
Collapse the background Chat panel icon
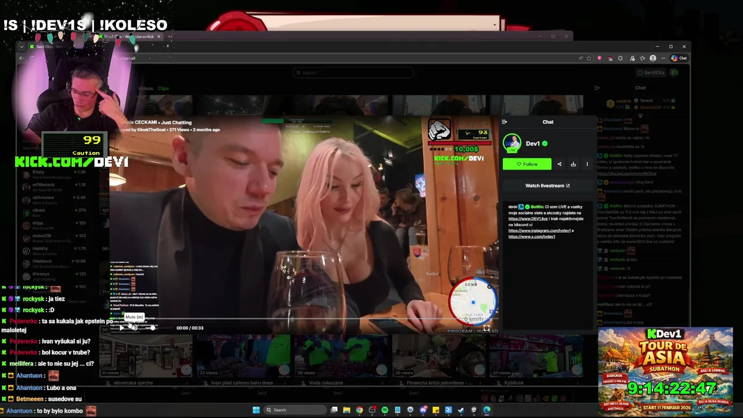tap(597, 88)
